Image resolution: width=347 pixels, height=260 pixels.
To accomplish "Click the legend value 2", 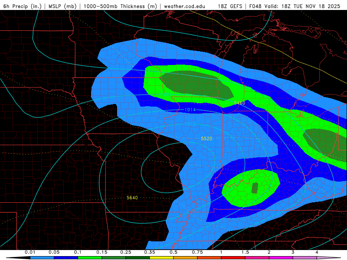I will point(269,252).
